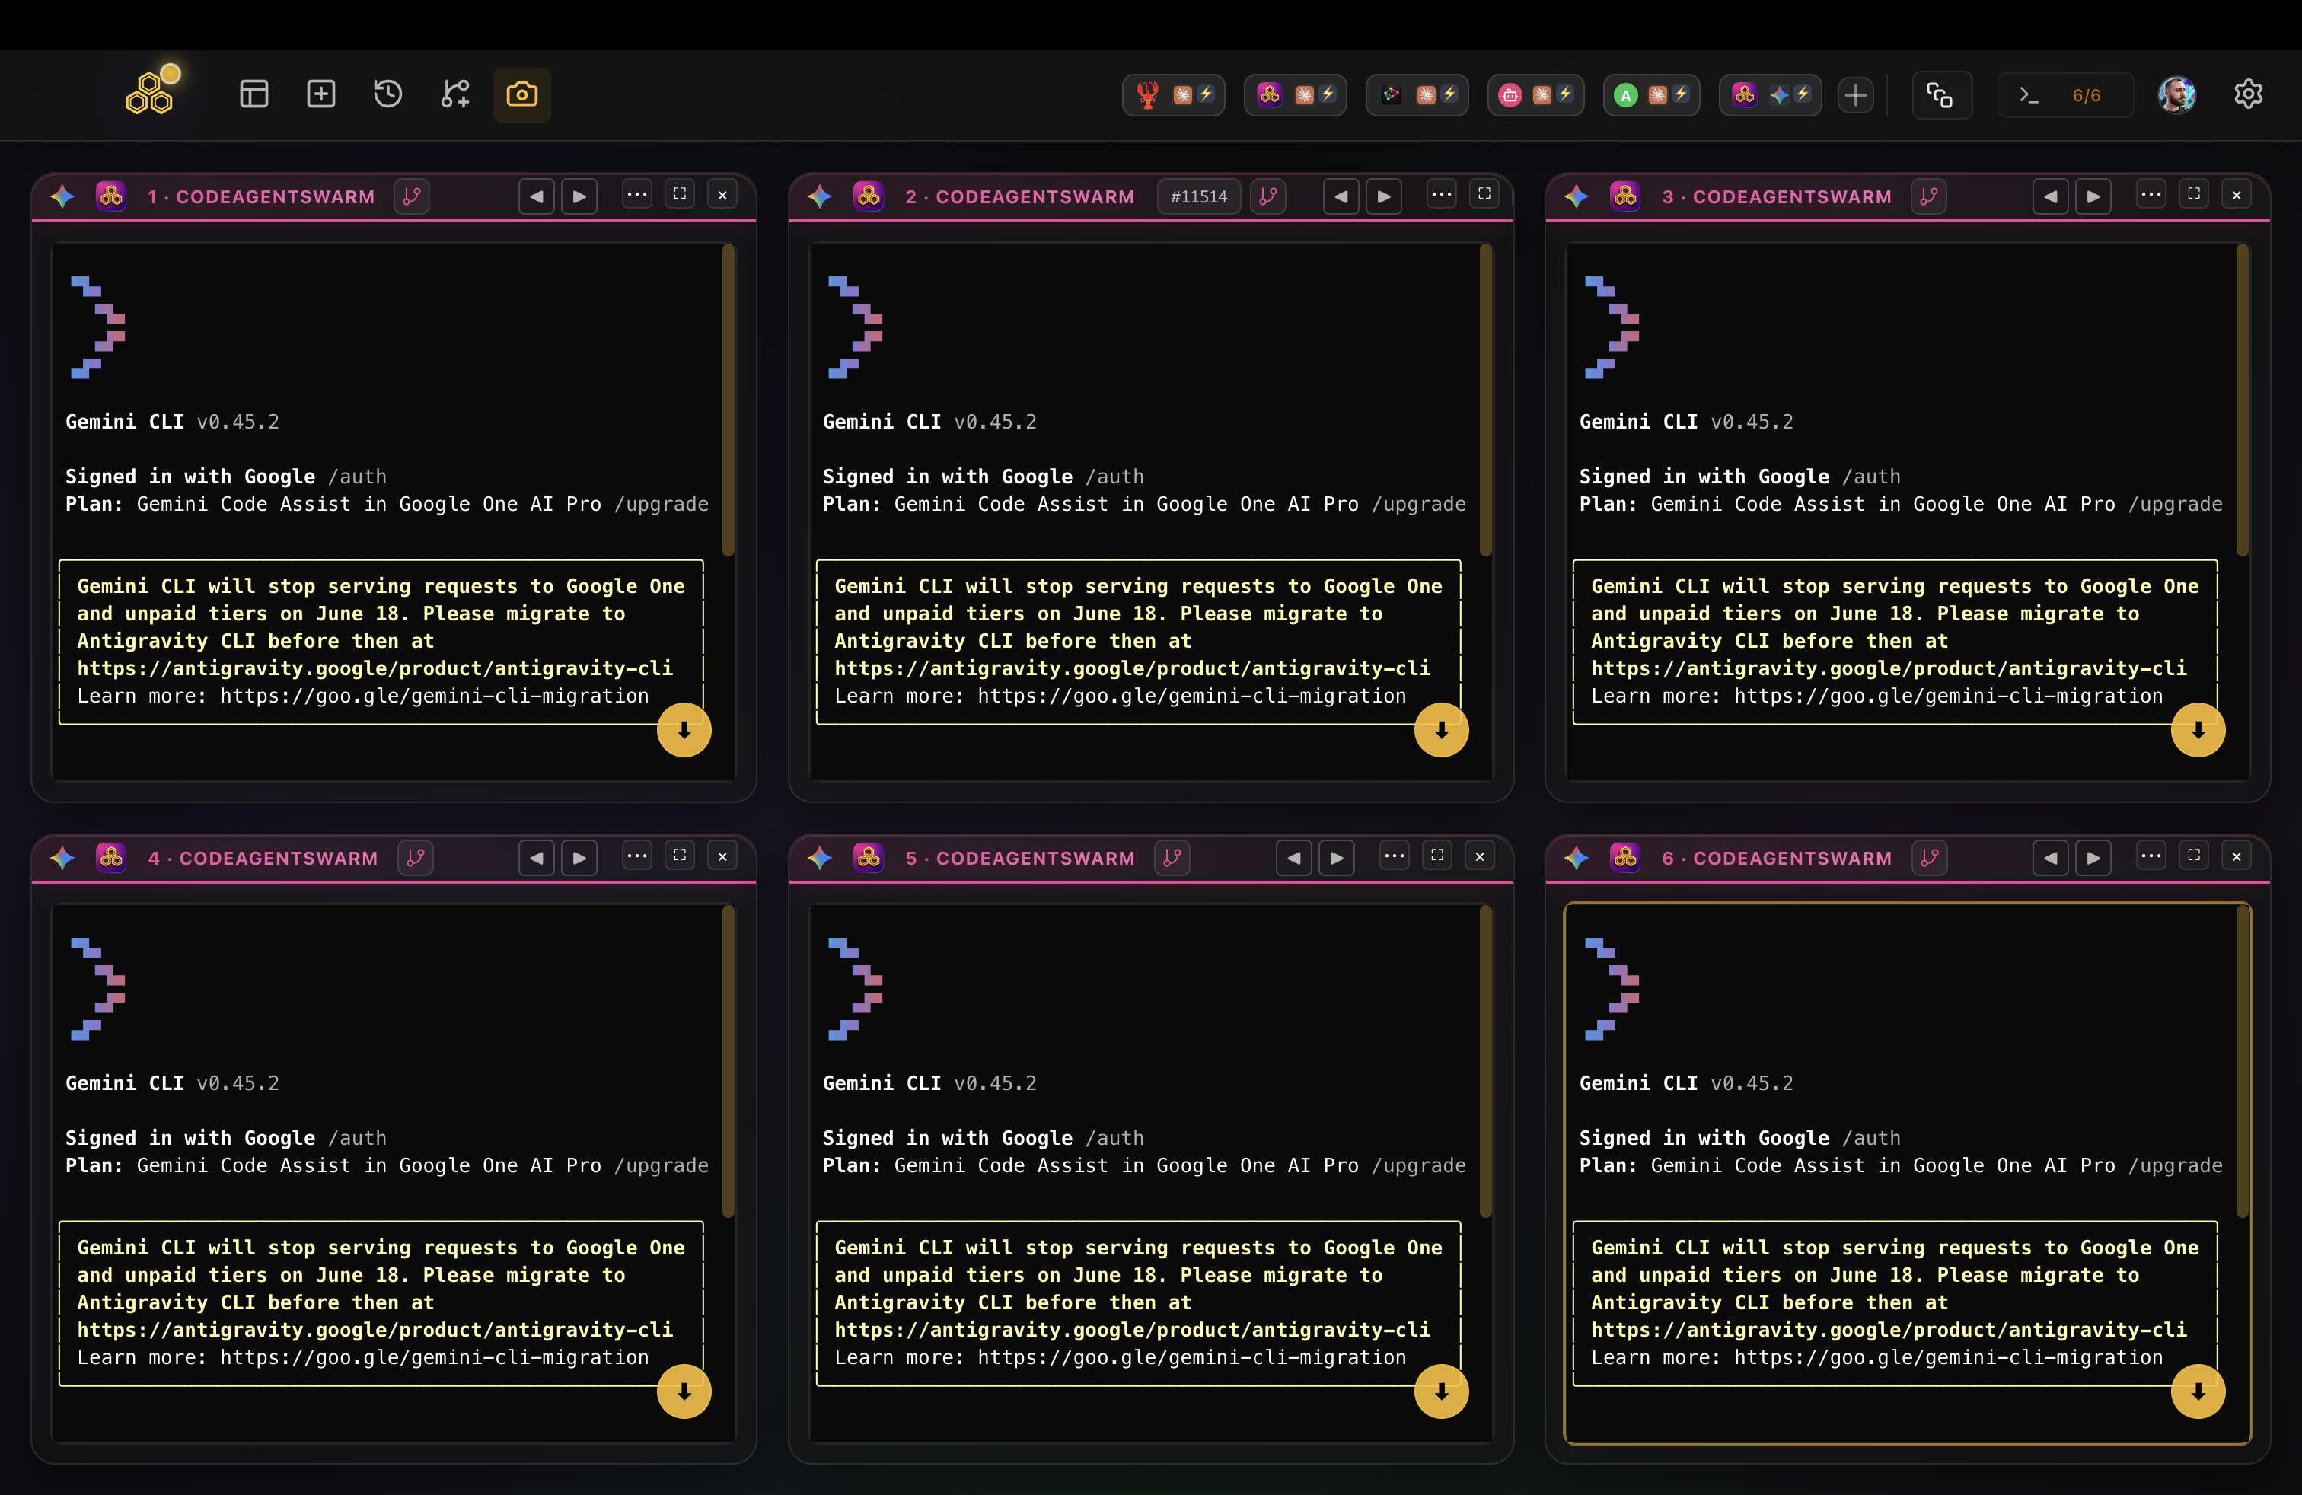The height and width of the screenshot is (1495, 2302).
Task: Jump to bottom in terminal 4
Action: pos(684,1391)
